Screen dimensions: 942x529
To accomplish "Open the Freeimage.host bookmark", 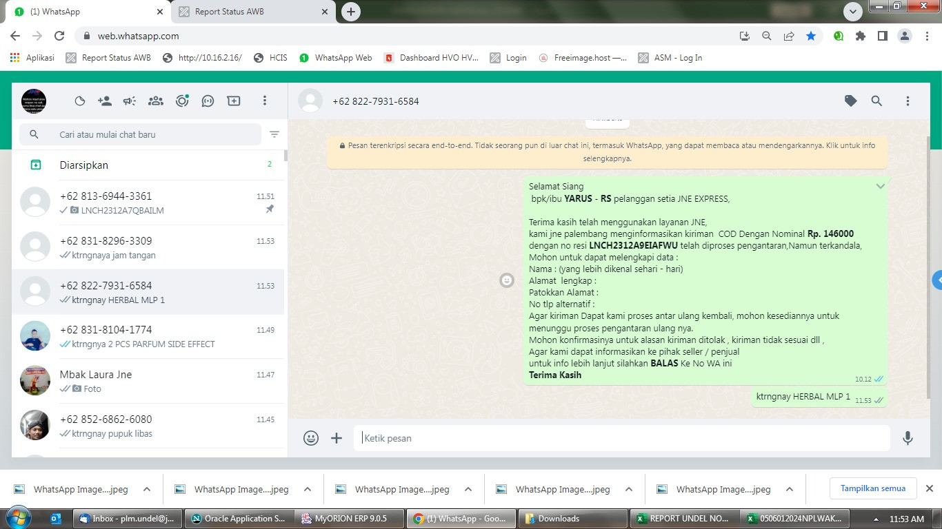I will click(583, 58).
